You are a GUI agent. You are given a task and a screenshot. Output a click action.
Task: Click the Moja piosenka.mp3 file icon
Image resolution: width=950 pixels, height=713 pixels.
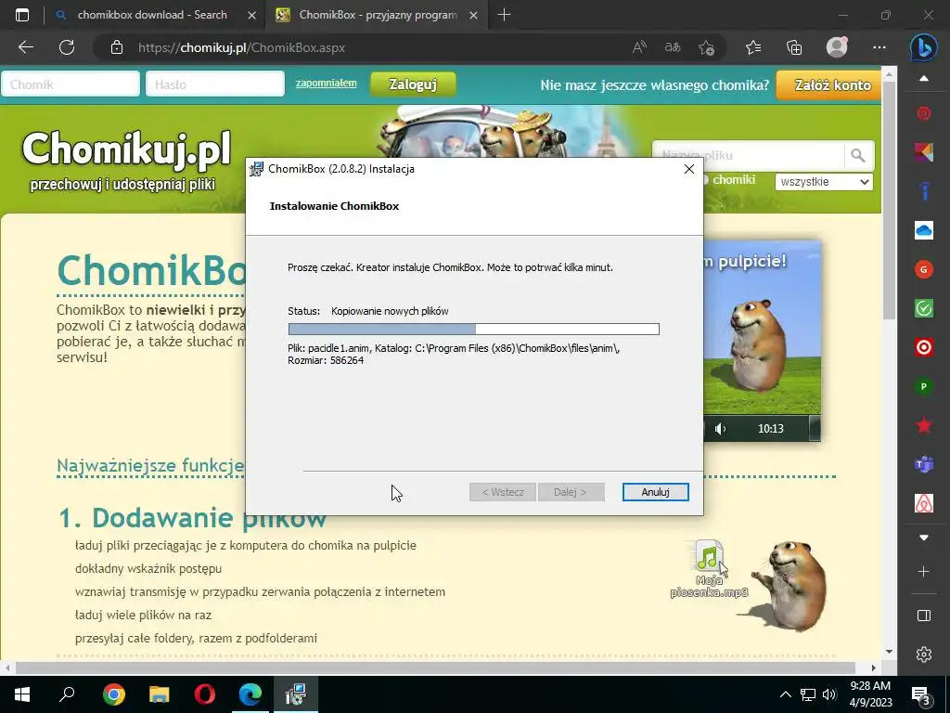pos(709,569)
